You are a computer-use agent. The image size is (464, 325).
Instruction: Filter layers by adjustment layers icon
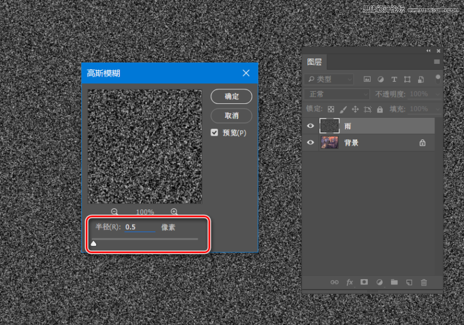pos(380,80)
